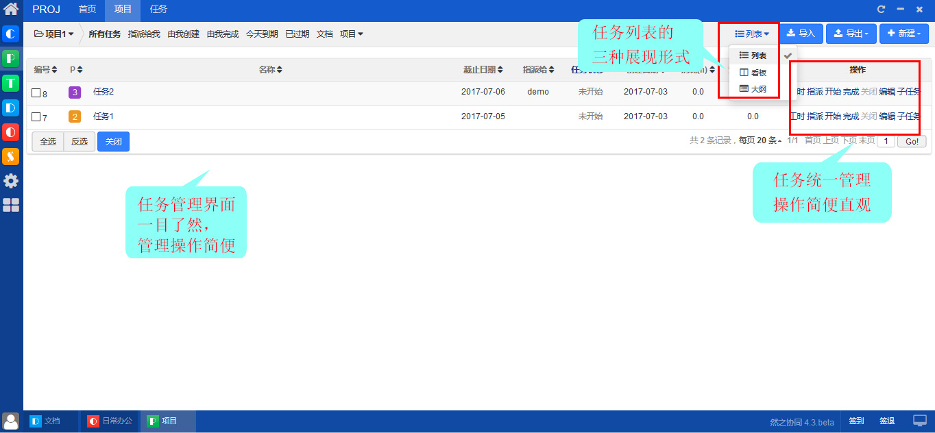This screenshot has width=935, height=433.
Task: Click the 反选 invert selection button
Action: click(x=80, y=141)
